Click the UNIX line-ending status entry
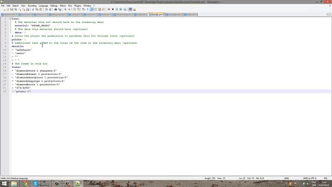The image size is (332, 187). (x=286, y=178)
